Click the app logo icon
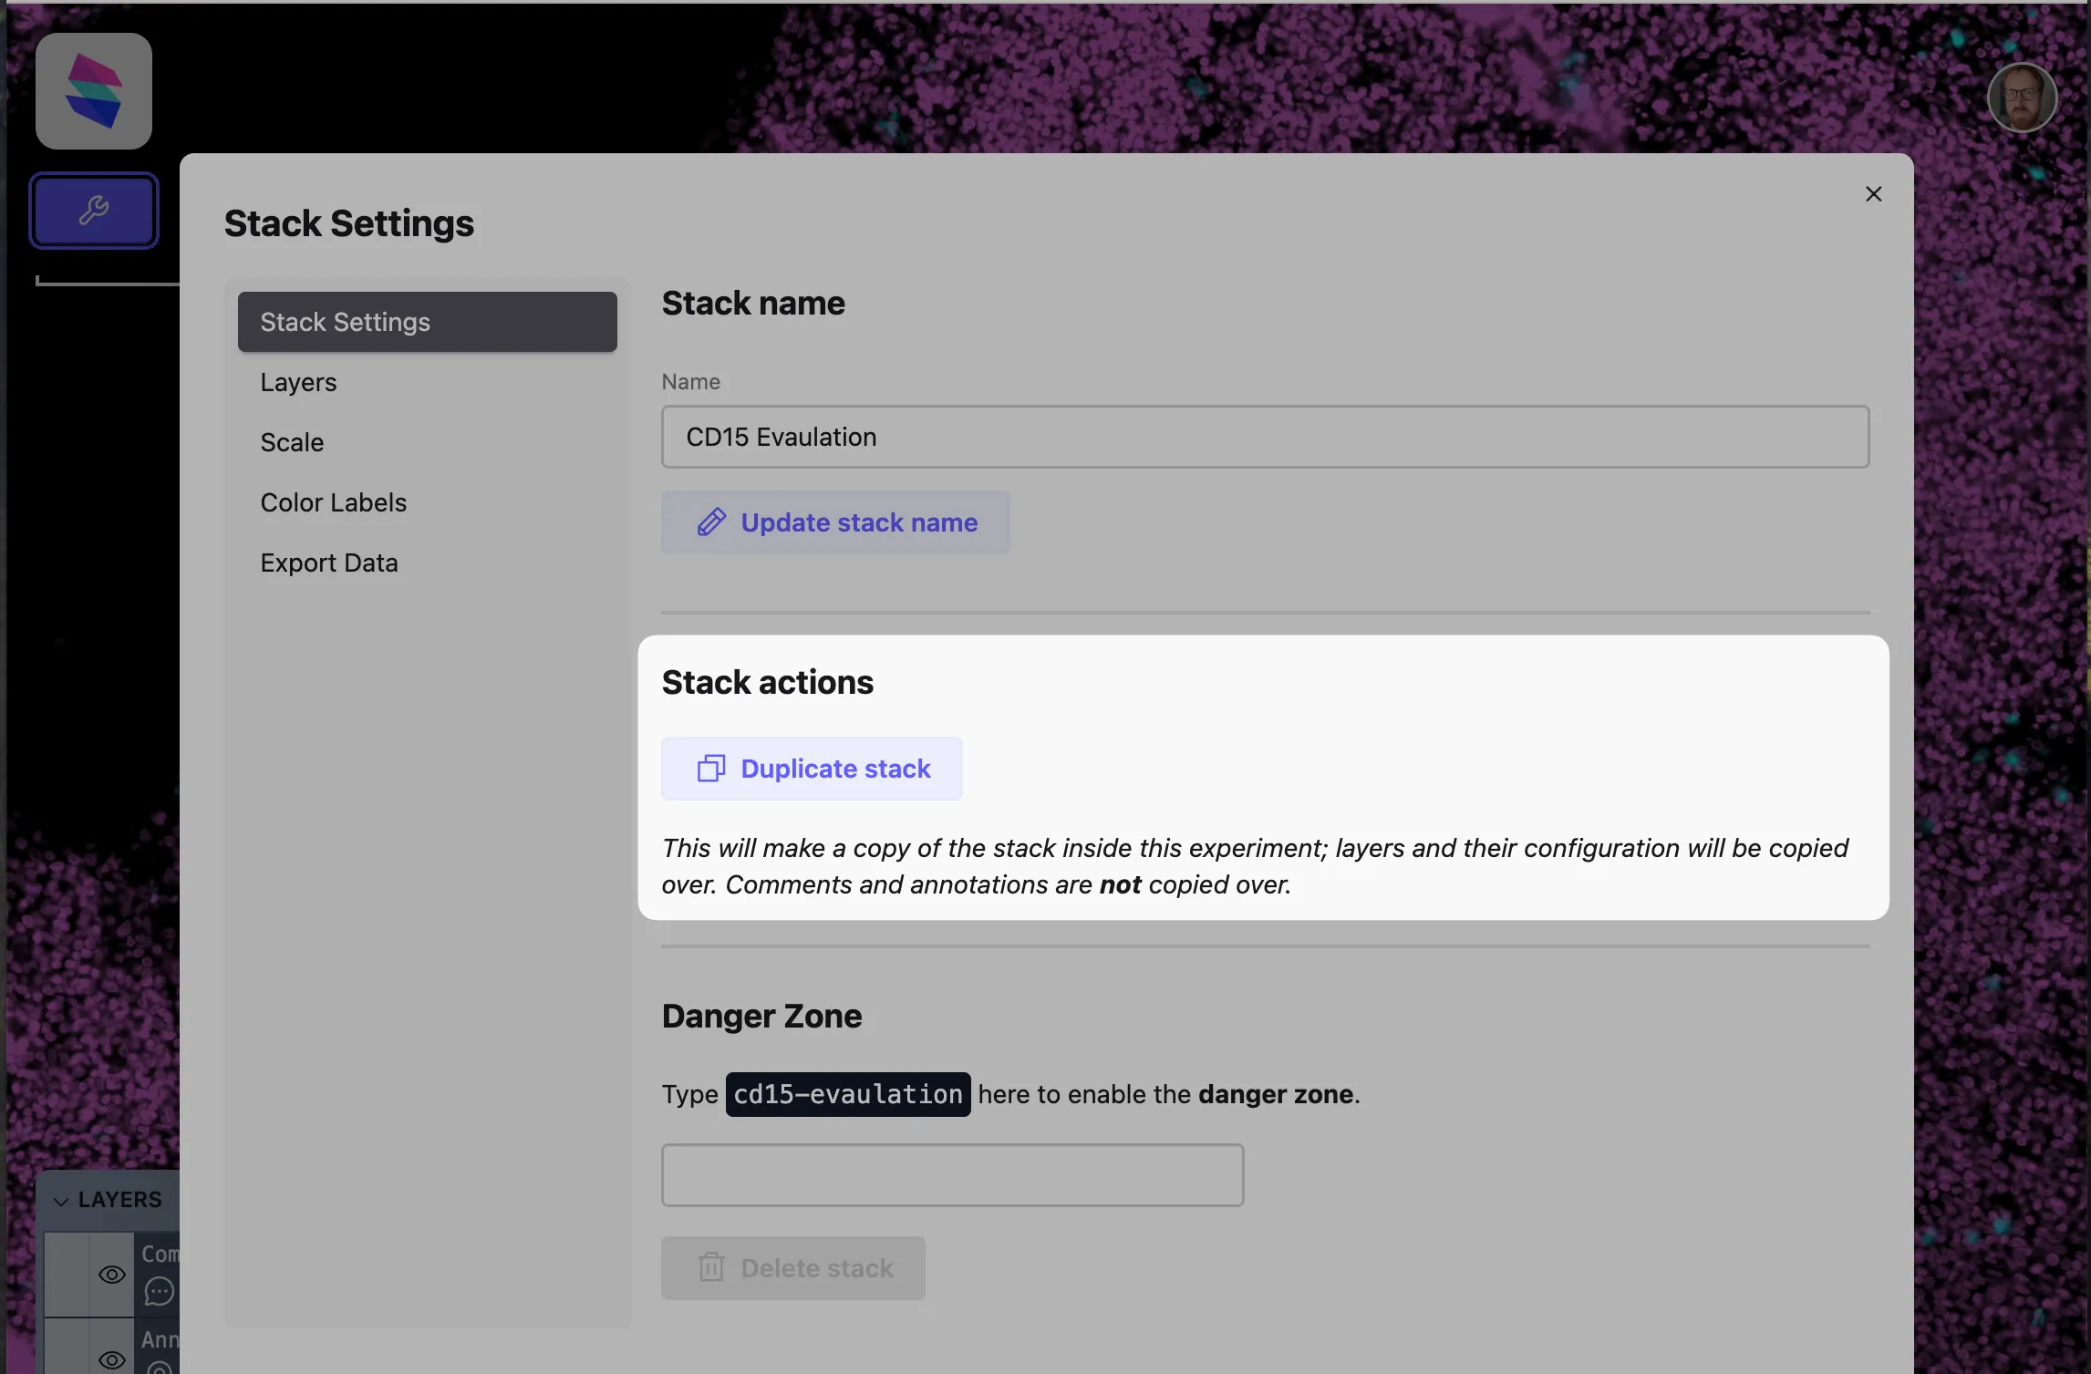This screenshot has height=1374, width=2091. click(93, 91)
